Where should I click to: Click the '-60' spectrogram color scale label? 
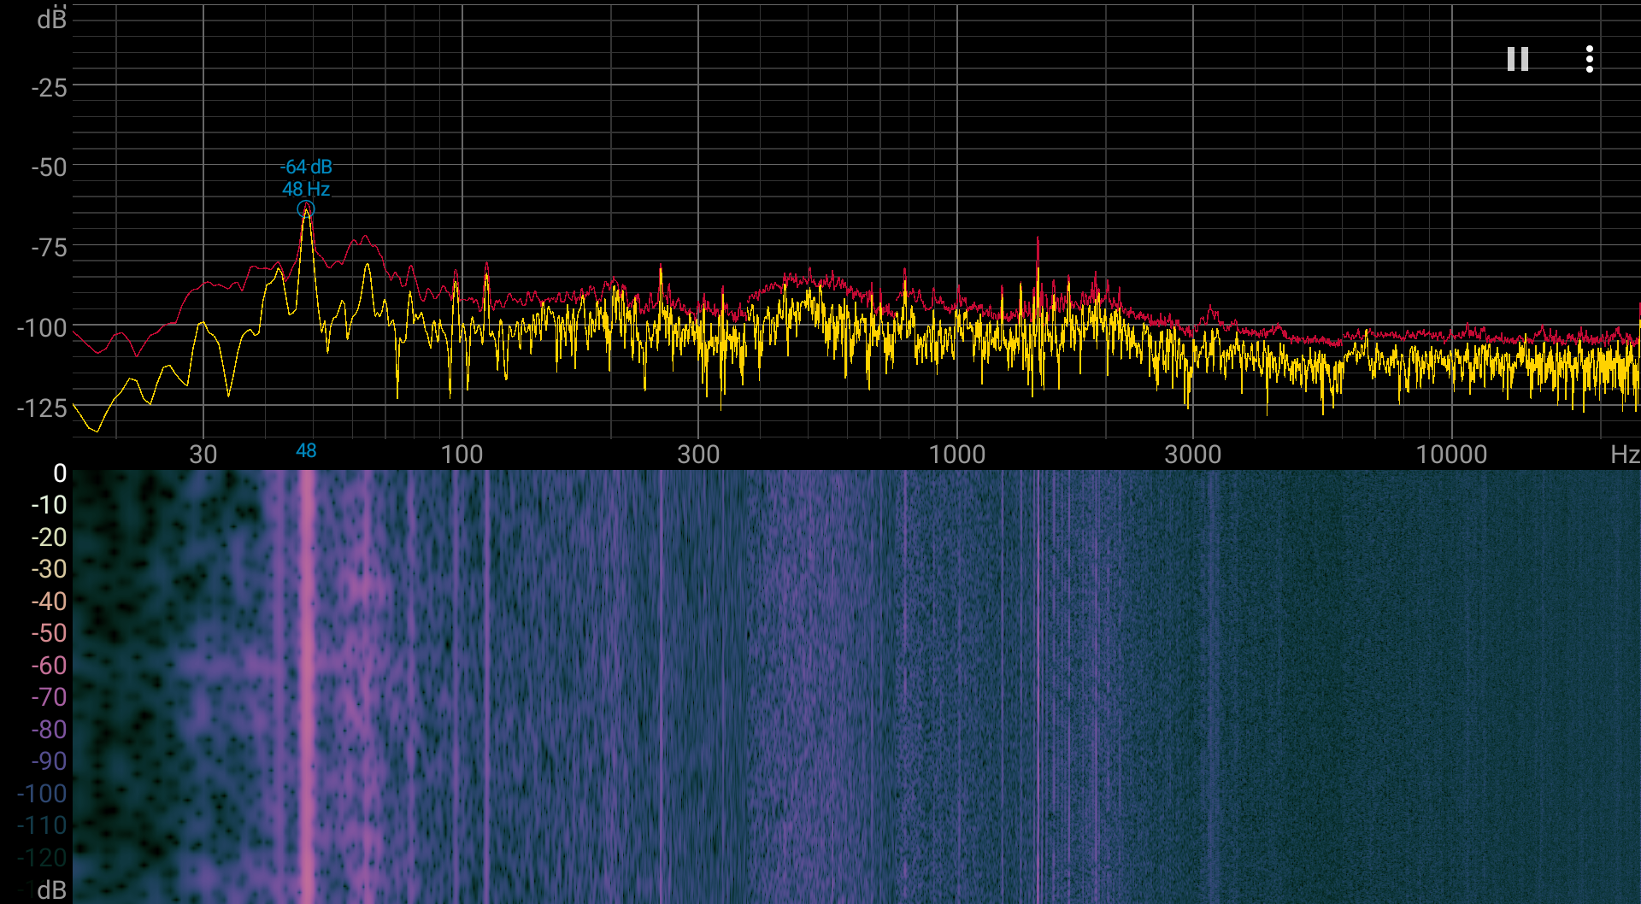[49, 666]
